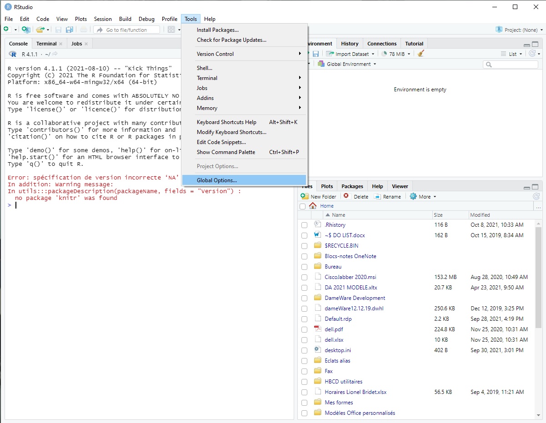The width and height of the screenshot is (546, 423).
Task: Click the Save current document disk icon
Action: [x=58, y=30]
